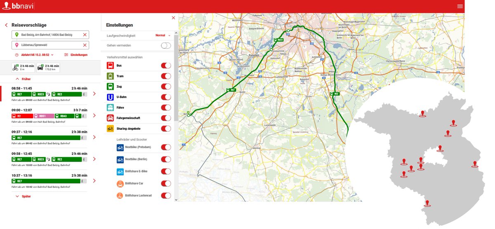The image size is (495, 229).
Task: Click the southernmost pin on Brandenburg map
Action: (x=427, y=203)
